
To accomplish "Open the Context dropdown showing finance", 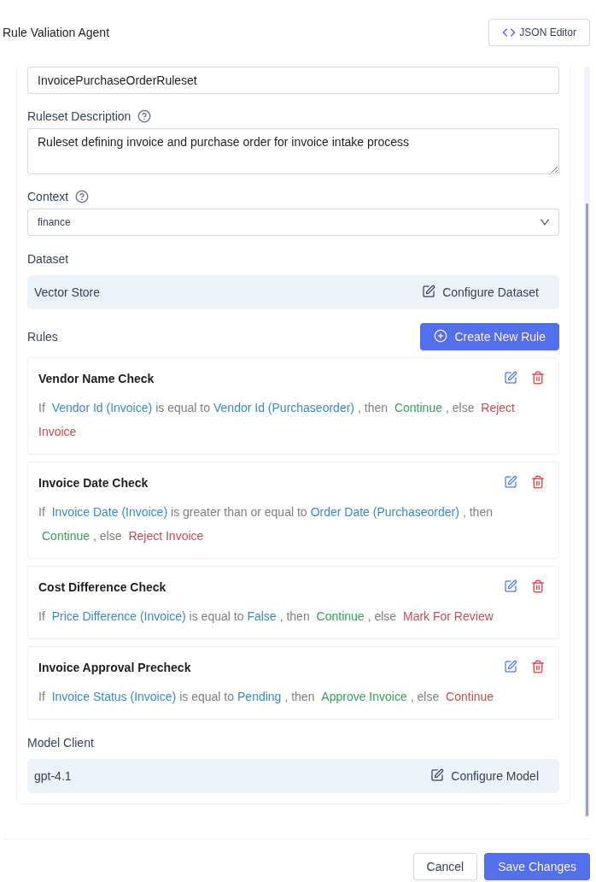I will (x=293, y=222).
